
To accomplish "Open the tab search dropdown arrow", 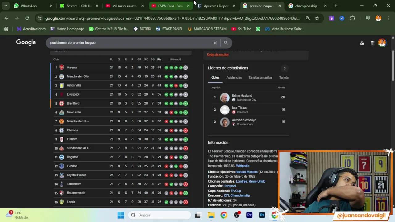I will (x=6, y=6).
